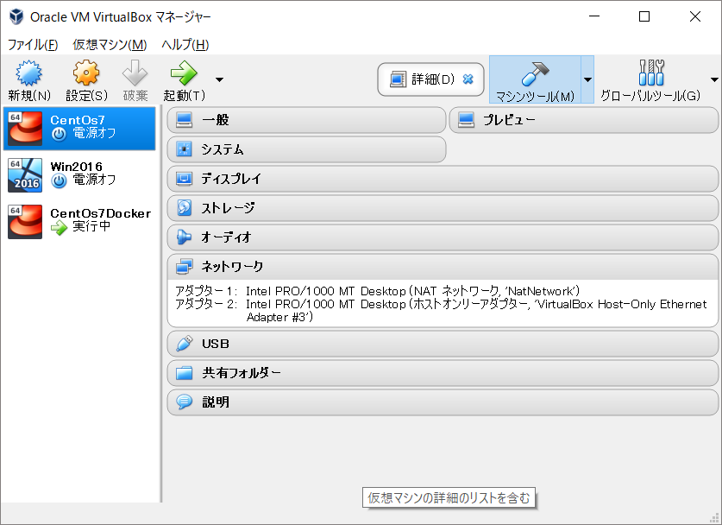
Task: Click the 共有フォルダー folder icon
Action: click(185, 373)
